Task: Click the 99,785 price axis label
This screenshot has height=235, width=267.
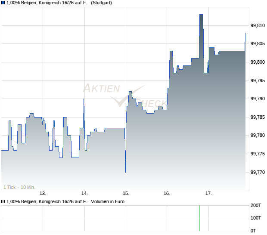Action: (258, 117)
